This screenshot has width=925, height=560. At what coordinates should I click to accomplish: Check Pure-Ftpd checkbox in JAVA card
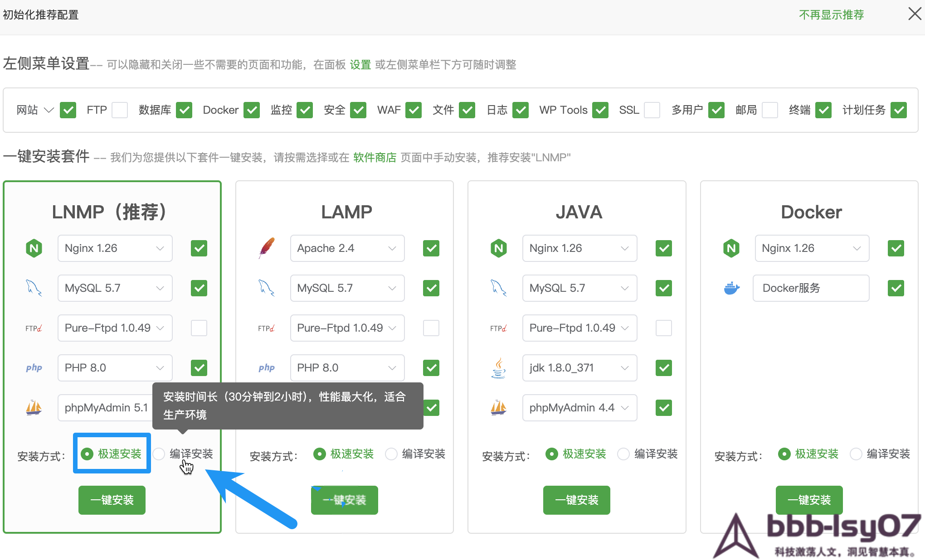pyautogui.click(x=664, y=328)
